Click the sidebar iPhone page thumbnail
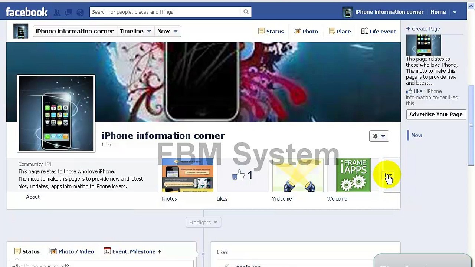The width and height of the screenshot is (475, 267). point(423,45)
